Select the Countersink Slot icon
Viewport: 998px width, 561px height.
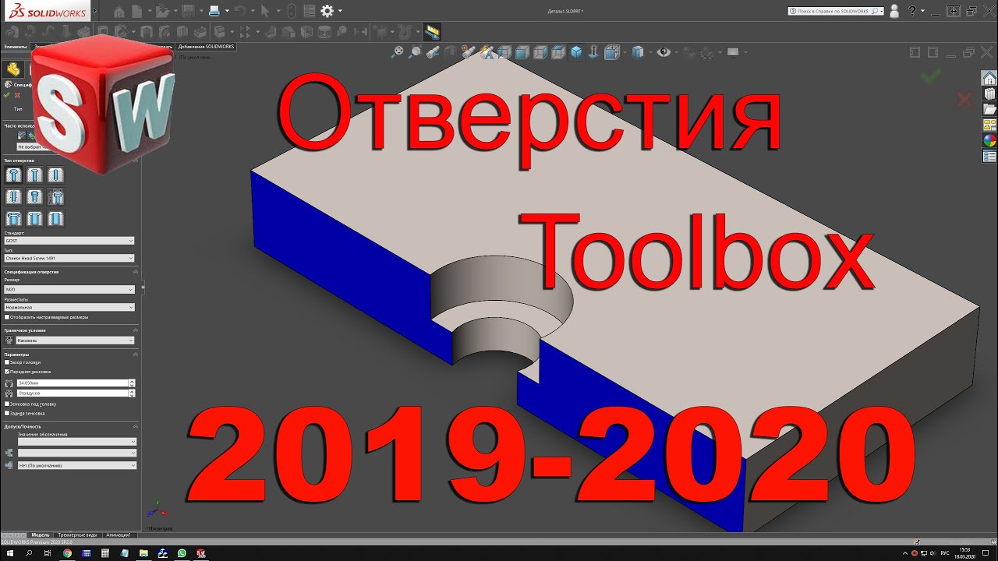point(34,219)
